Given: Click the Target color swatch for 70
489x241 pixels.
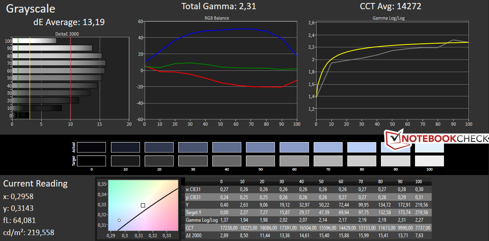Looking at the screenshot, I should pos(328,161).
